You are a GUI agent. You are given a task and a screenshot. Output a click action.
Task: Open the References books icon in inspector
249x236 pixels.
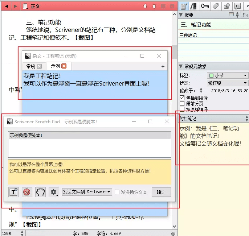(x=193, y=6)
